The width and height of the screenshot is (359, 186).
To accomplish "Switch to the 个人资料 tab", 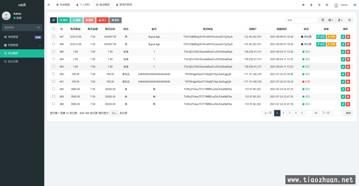I will [x=83, y=5].
